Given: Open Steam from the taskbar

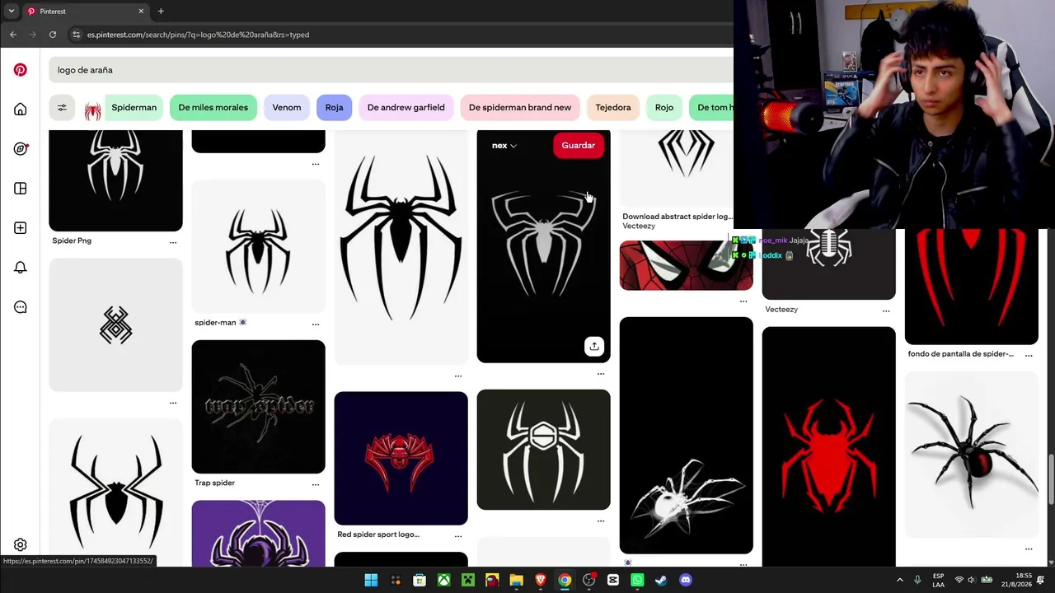Looking at the screenshot, I should 661,580.
